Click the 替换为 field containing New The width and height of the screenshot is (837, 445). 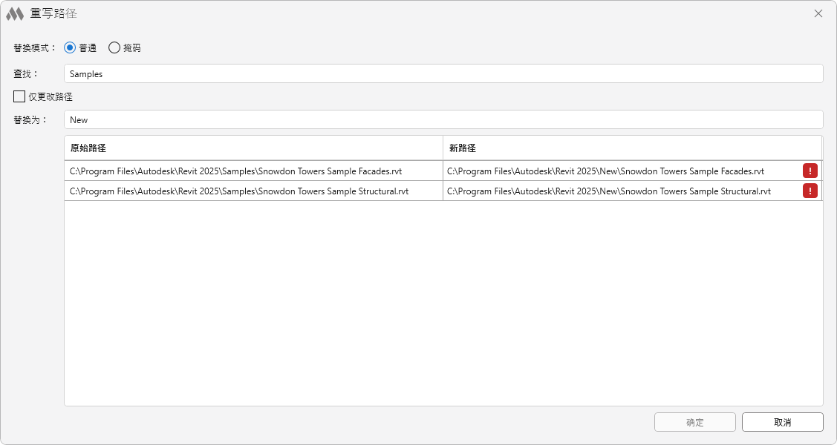(x=443, y=119)
